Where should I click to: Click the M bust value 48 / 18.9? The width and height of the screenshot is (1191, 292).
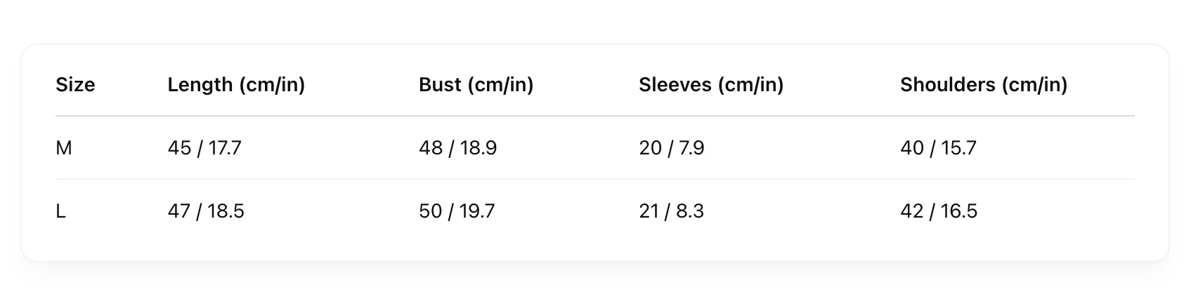point(457,148)
